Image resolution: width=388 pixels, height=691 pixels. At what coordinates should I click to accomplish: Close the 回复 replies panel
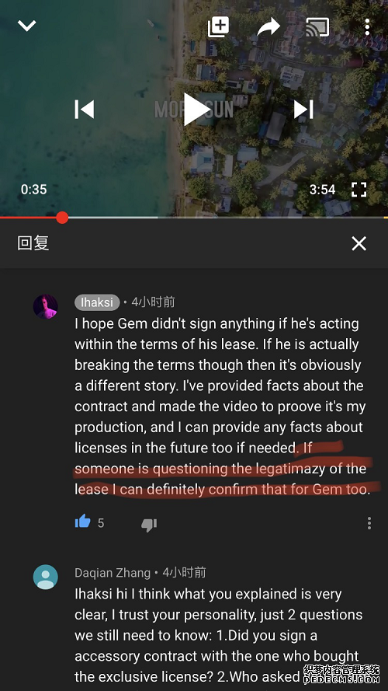[x=359, y=243]
